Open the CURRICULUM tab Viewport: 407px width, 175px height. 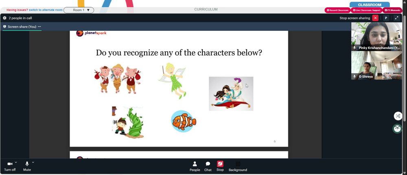coord(206,9)
